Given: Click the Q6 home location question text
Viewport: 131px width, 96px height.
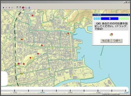Looking at the screenshot, I should pyautogui.click(x=111, y=26).
